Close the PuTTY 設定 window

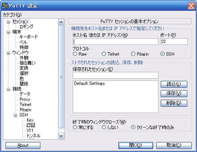(x=191, y=6)
